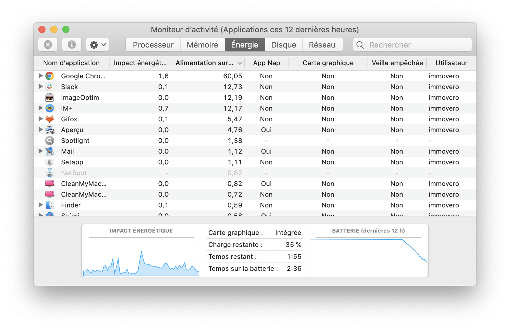Click the Aperçu app icon
Screen dimensions: 510x330
[x=50, y=130]
